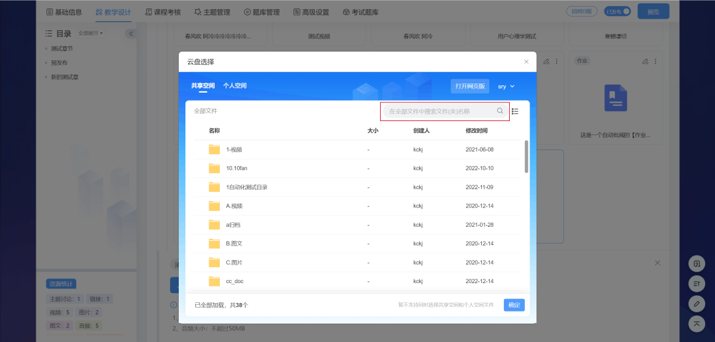This screenshot has width=715, height=342.
Task: Open the 1自动化测试目录 folder icon
Action: [215, 187]
